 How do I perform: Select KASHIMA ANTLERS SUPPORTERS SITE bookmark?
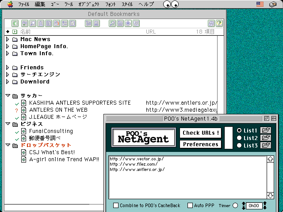pos(80,103)
